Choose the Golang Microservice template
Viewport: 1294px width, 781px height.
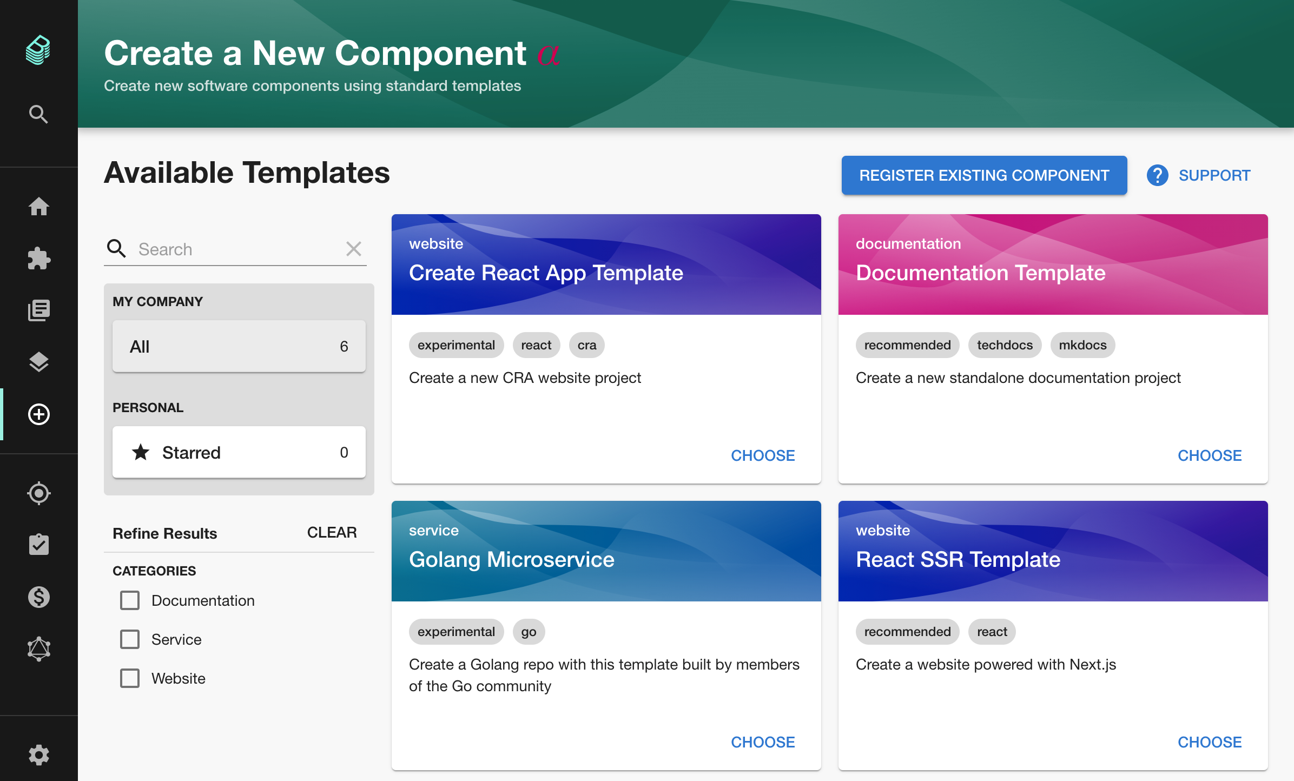click(x=762, y=742)
